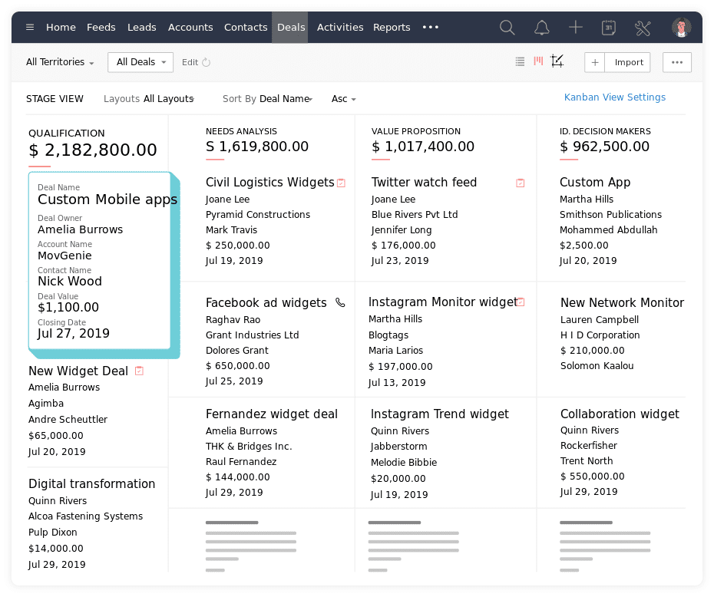Click the user profile avatar

(x=682, y=28)
